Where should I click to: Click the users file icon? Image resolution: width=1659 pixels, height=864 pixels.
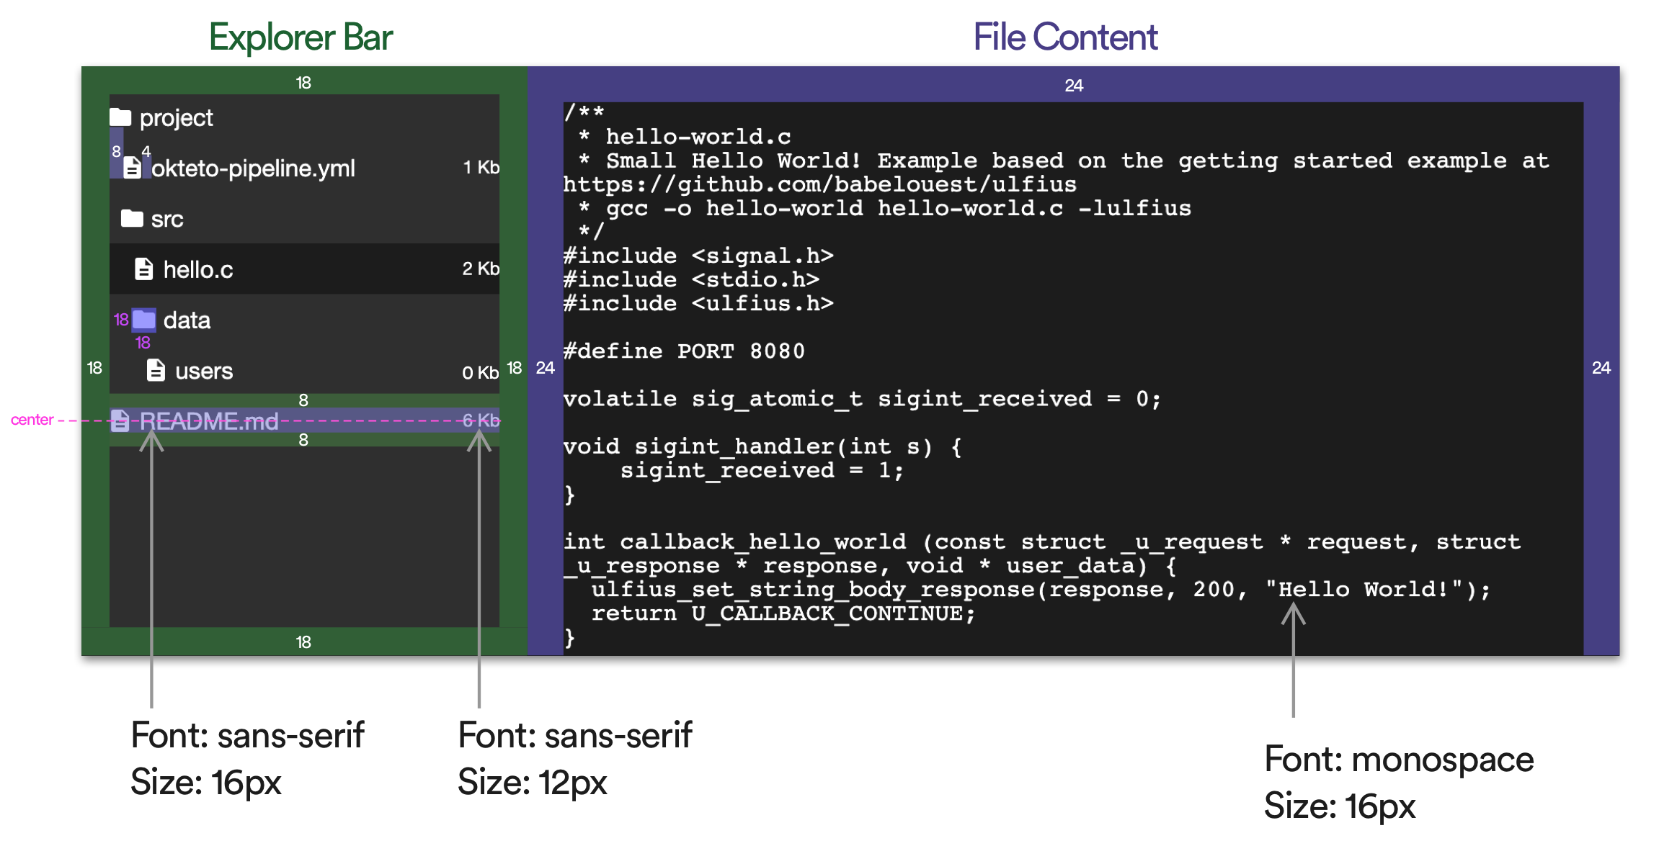pos(156,370)
